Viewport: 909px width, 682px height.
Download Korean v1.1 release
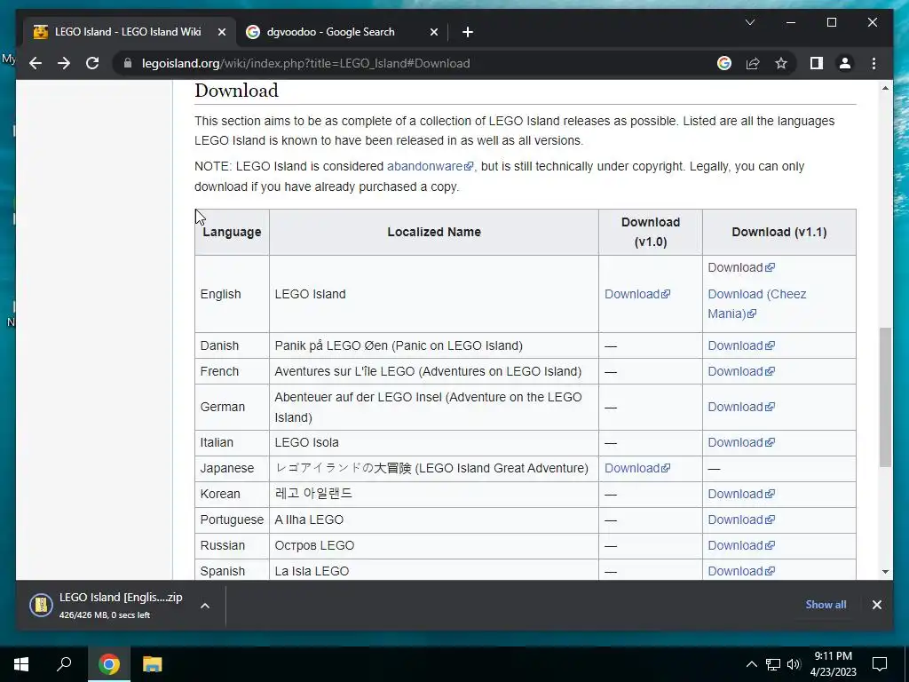(x=740, y=494)
